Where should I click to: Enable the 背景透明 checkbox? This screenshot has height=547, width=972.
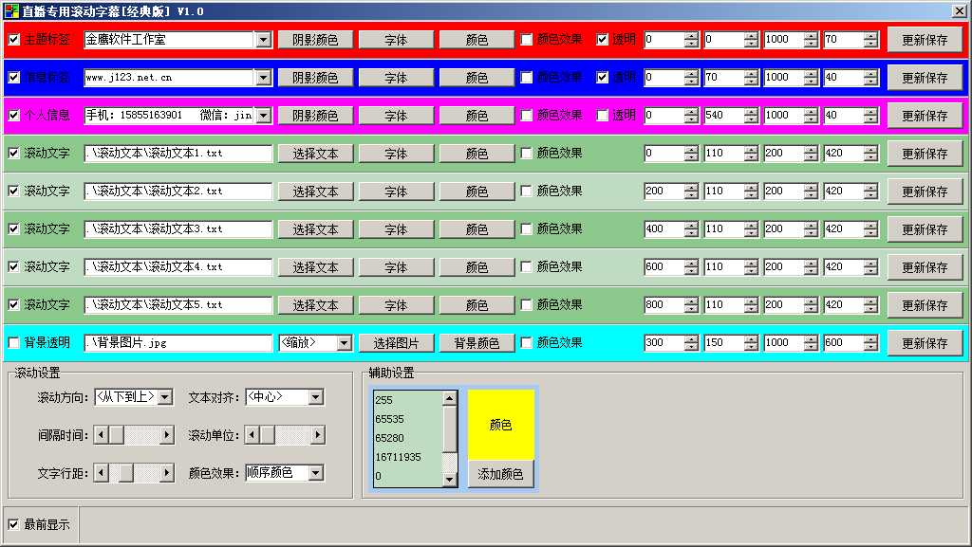(13, 342)
